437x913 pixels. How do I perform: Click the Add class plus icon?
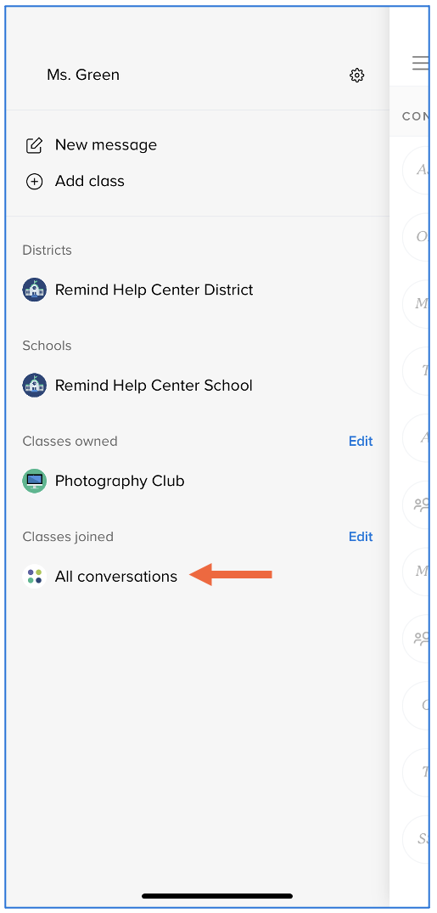coord(34,182)
